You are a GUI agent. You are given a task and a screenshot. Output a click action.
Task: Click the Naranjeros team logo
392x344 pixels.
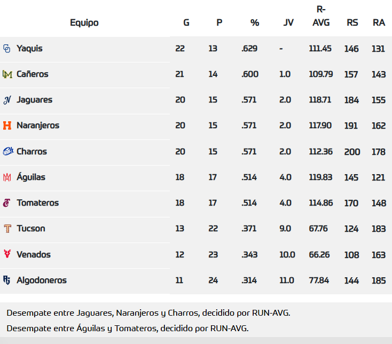coord(7,126)
